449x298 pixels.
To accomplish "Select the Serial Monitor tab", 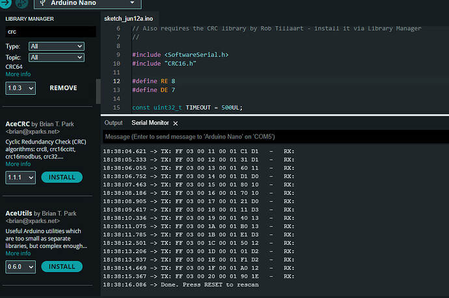I will coord(150,123).
